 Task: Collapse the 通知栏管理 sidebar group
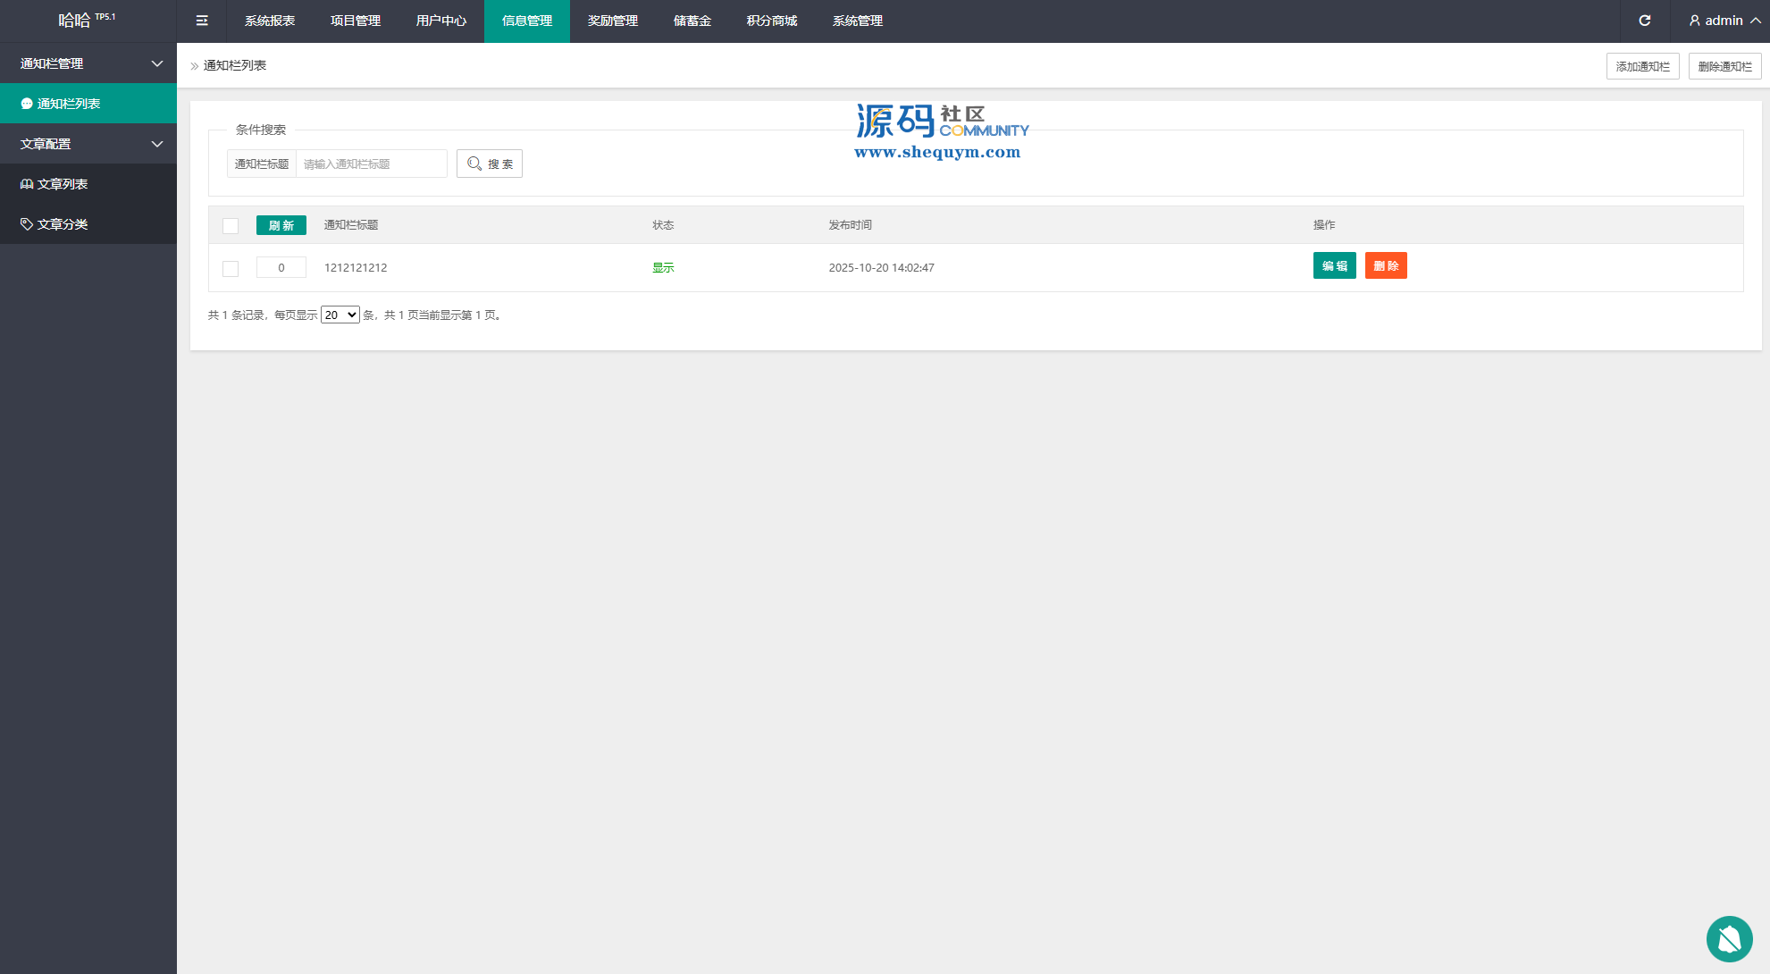pyautogui.click(x=157, y=63)
